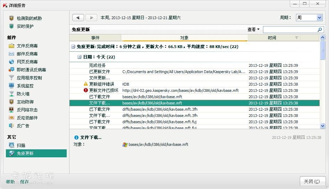Image resolution: width=329 pixels, height=189 pixels.
Task: Click the 应用程序控制 funnel icon
Action: 11,78
